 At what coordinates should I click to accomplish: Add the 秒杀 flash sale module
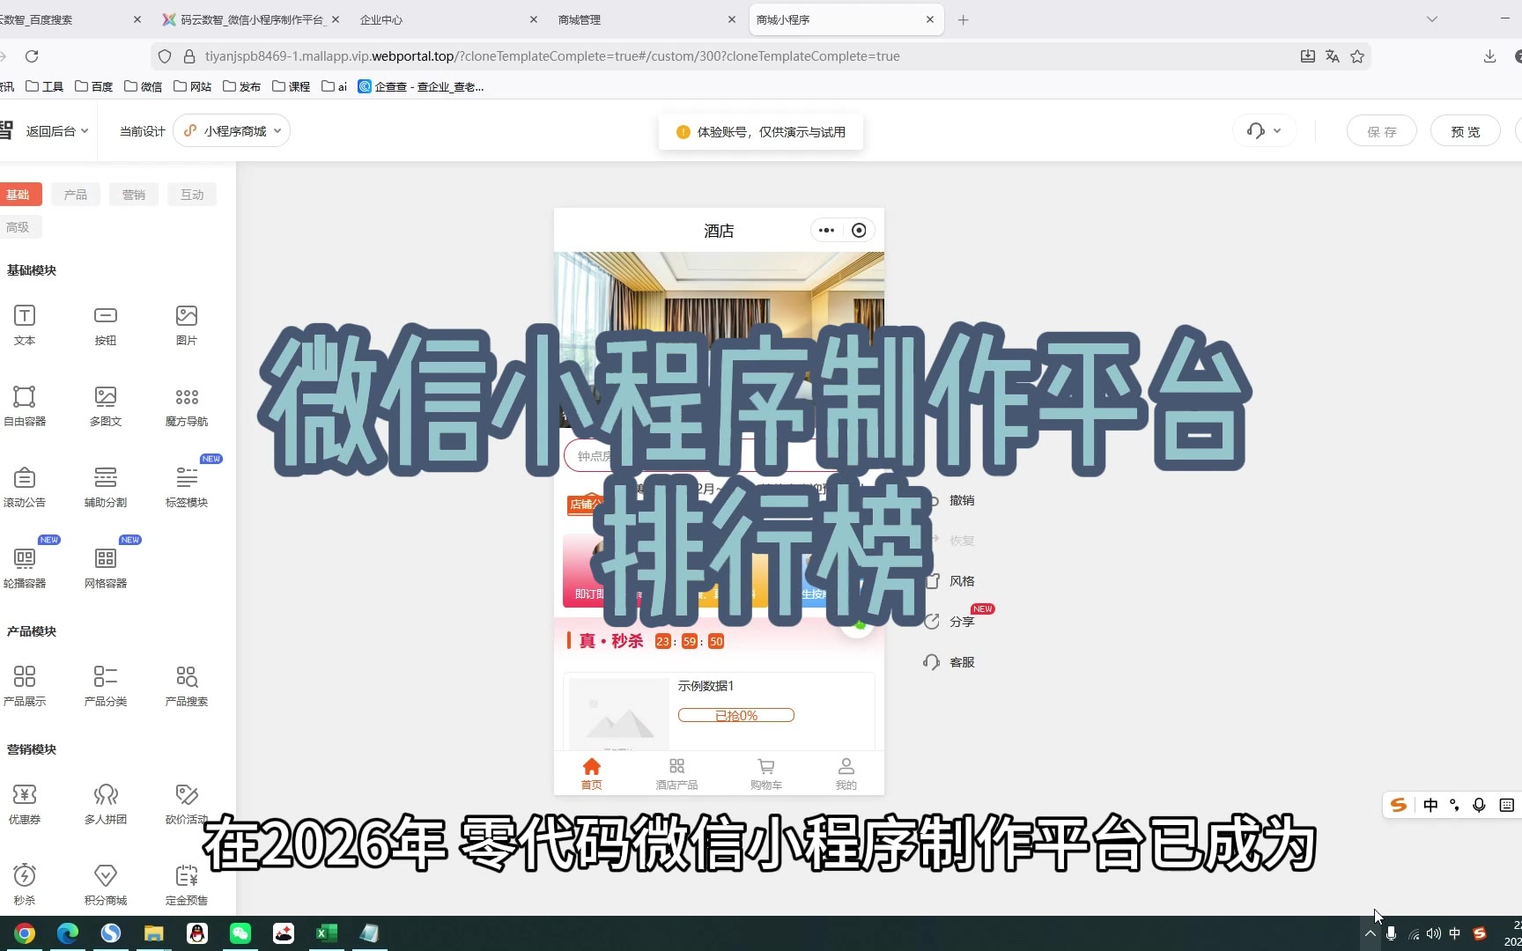pyautogui.click(x=25, y=885)
